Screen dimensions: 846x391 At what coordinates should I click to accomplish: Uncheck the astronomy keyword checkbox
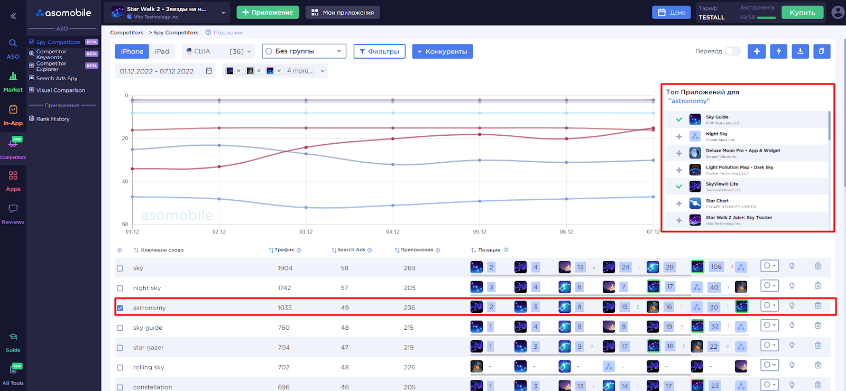point(120,308)
